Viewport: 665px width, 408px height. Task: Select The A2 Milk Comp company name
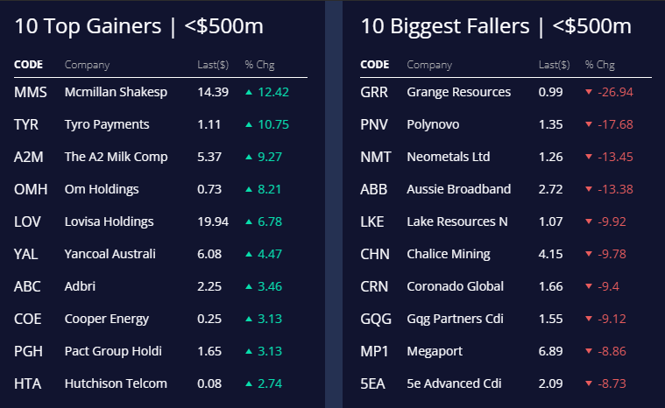(x=116, y=157)
